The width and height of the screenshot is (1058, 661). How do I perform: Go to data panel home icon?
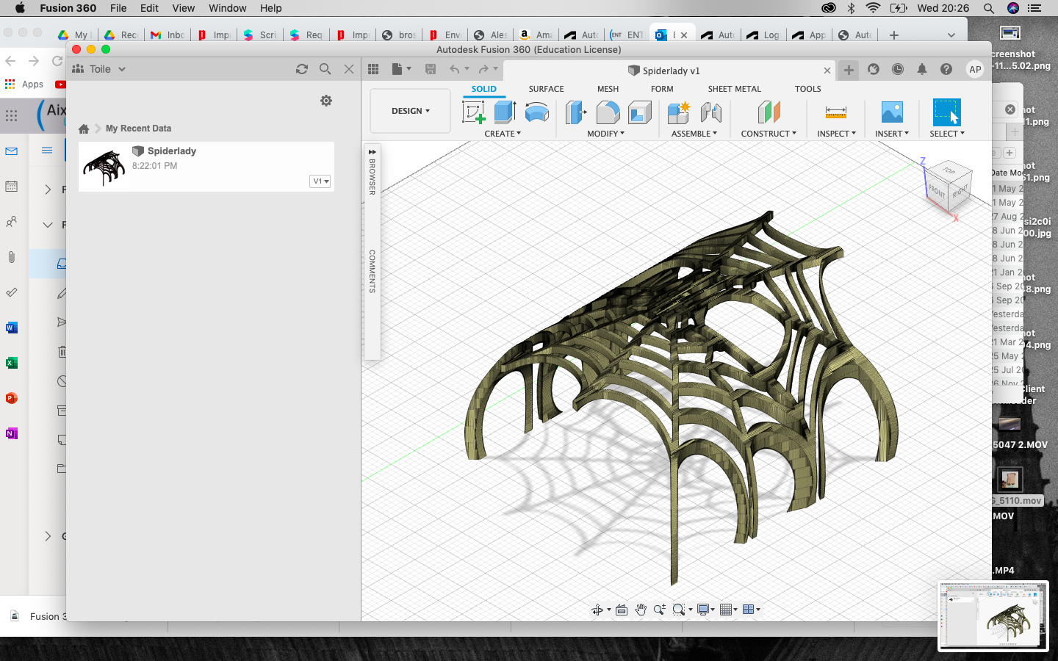coord(84,129)
